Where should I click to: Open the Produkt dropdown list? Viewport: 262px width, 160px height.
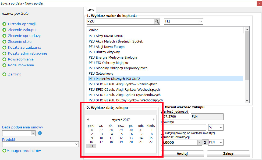point(76,144)
